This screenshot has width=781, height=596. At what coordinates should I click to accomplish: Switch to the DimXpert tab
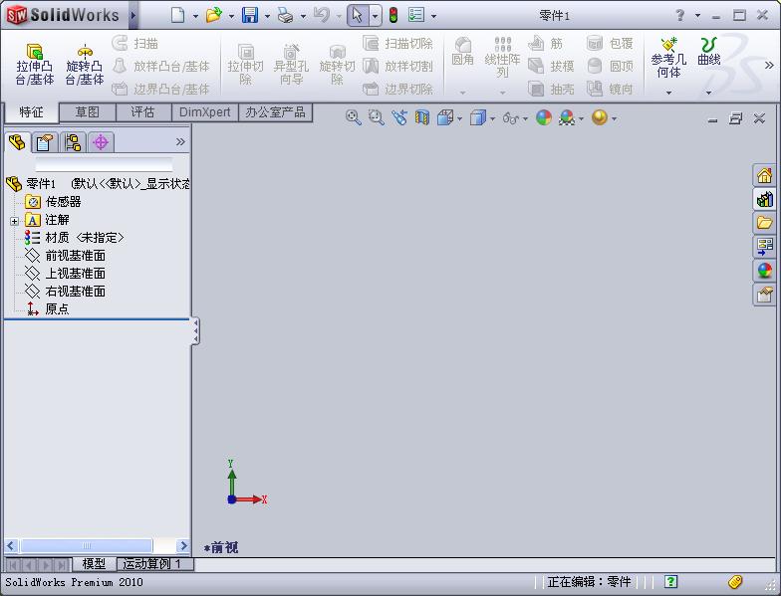(x=205, y=111)
